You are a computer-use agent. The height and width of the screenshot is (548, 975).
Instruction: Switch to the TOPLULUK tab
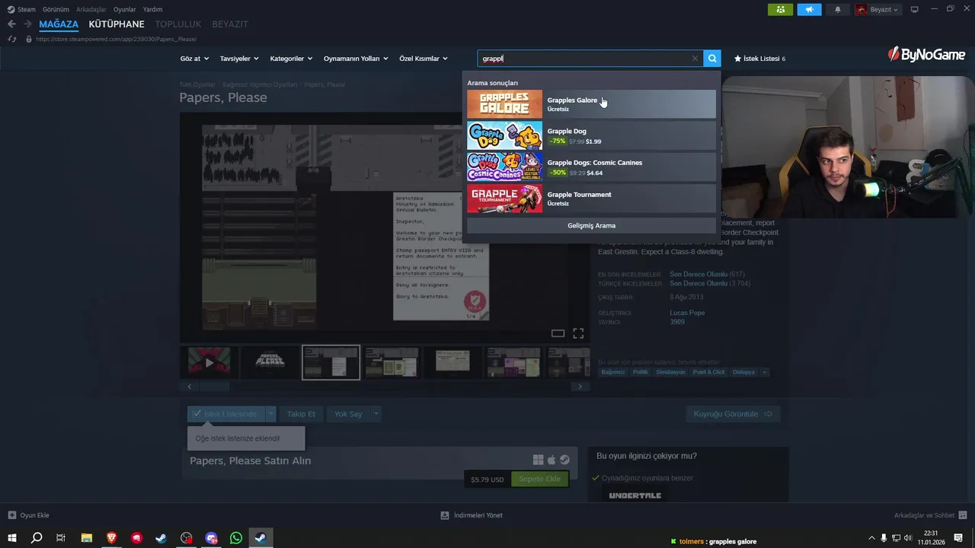(178, 24)
